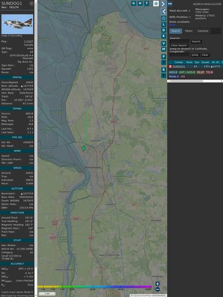Click the Canadian flag in SUNDOG1 row
223x297 pixels.
(x=170, y=66)
